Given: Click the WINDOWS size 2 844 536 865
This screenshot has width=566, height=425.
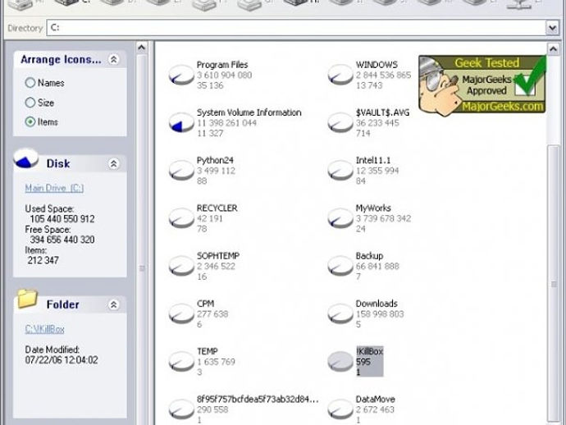Looking at the screenshot, I should point(383,75).
